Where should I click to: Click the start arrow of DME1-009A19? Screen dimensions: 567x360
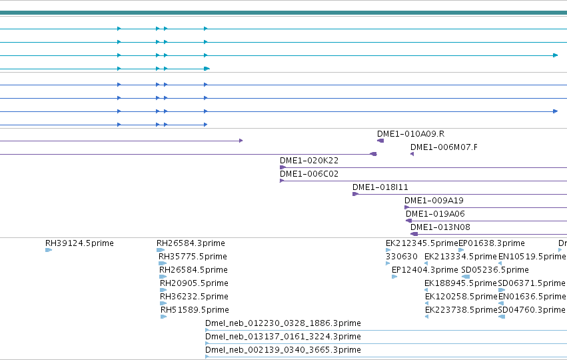coord(407,208)
